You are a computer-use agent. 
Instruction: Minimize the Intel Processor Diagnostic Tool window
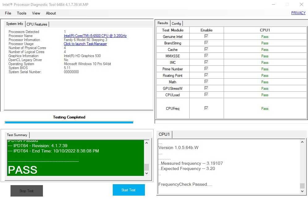pyautogui.click(x=273, y=4)
